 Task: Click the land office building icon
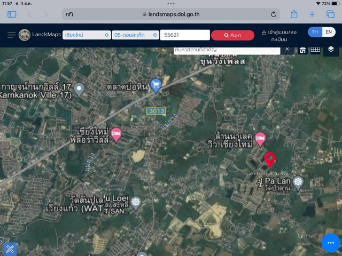302,50
